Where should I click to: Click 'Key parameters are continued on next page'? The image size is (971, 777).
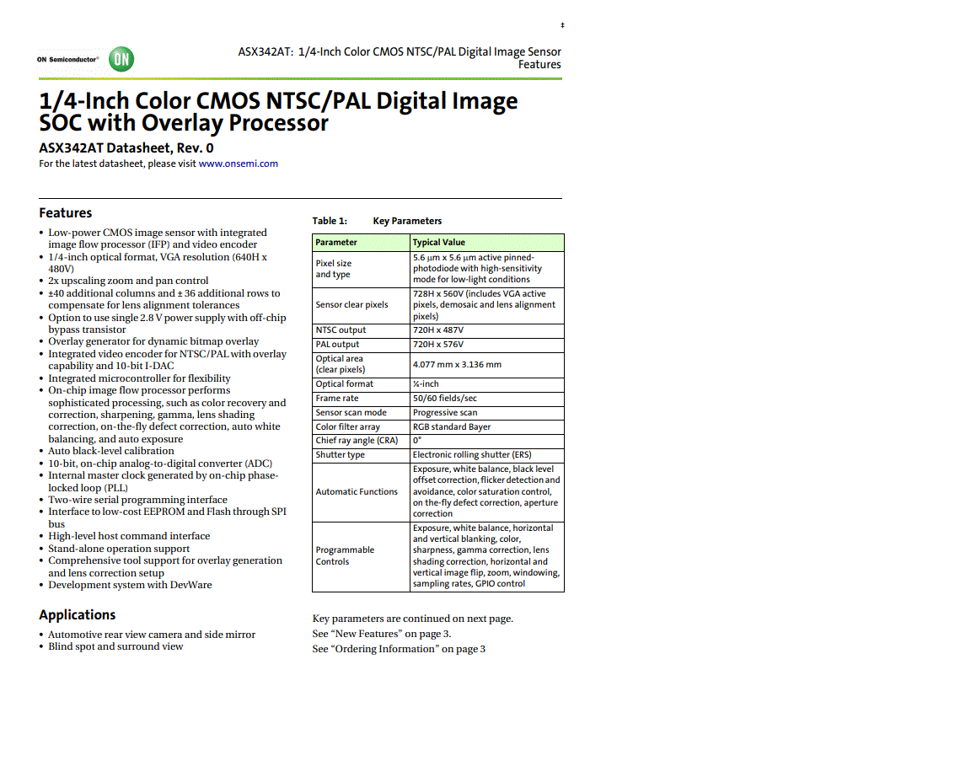[412, 619]
